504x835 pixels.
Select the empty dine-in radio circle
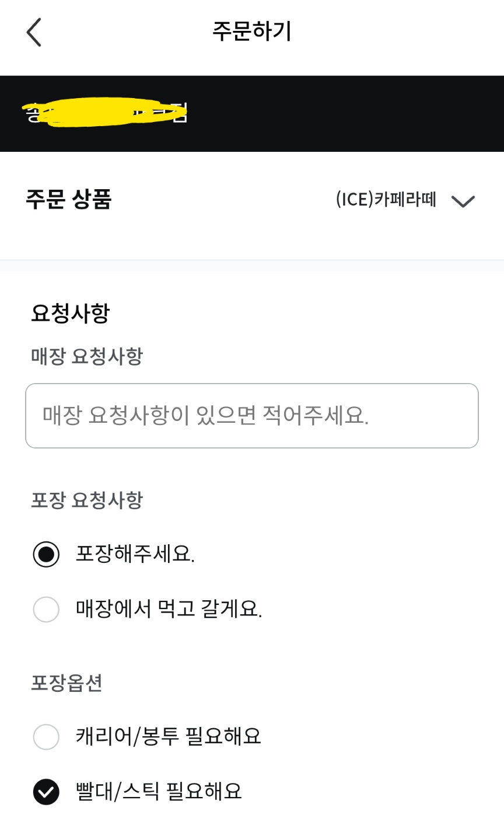[x=46, y=610]
